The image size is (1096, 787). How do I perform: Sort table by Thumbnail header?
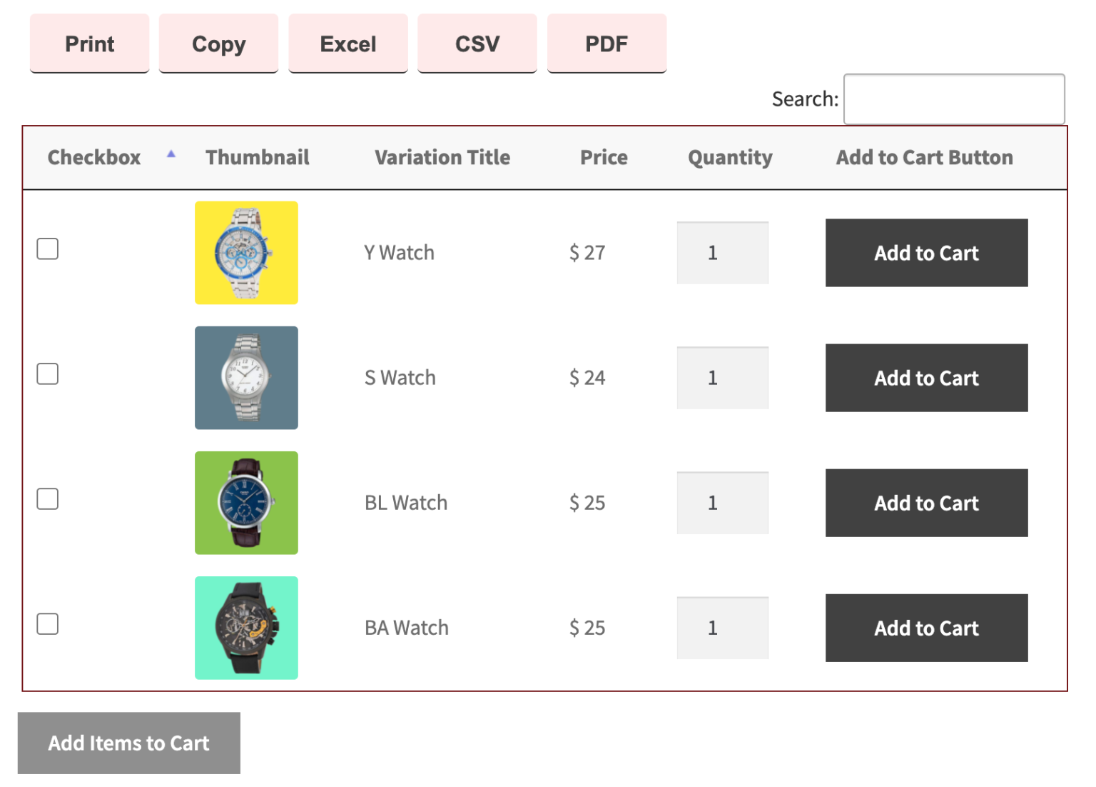pyautogui.click(x=258, y=157)
